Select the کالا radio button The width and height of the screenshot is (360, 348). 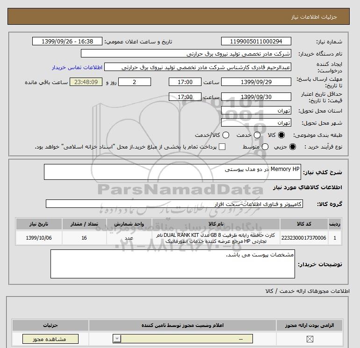tap(281, 135)
